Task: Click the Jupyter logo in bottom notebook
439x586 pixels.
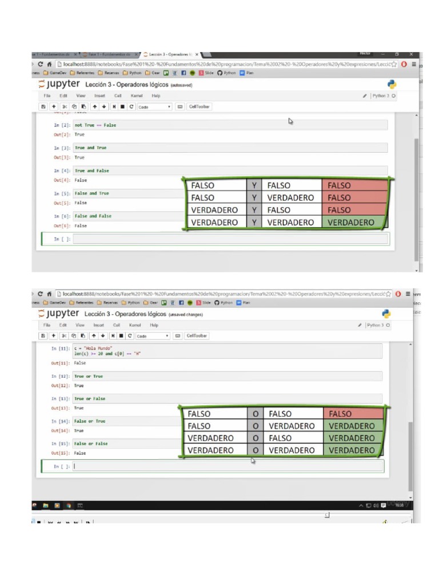Action: (59, 313)
